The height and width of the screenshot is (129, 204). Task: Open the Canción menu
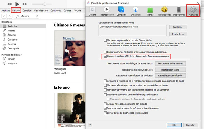(27, 11)
